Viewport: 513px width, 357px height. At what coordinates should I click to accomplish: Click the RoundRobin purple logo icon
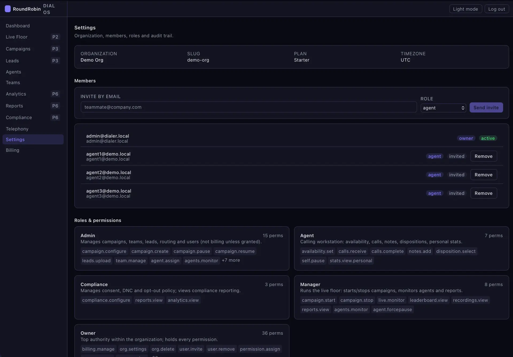click(8, 9)
